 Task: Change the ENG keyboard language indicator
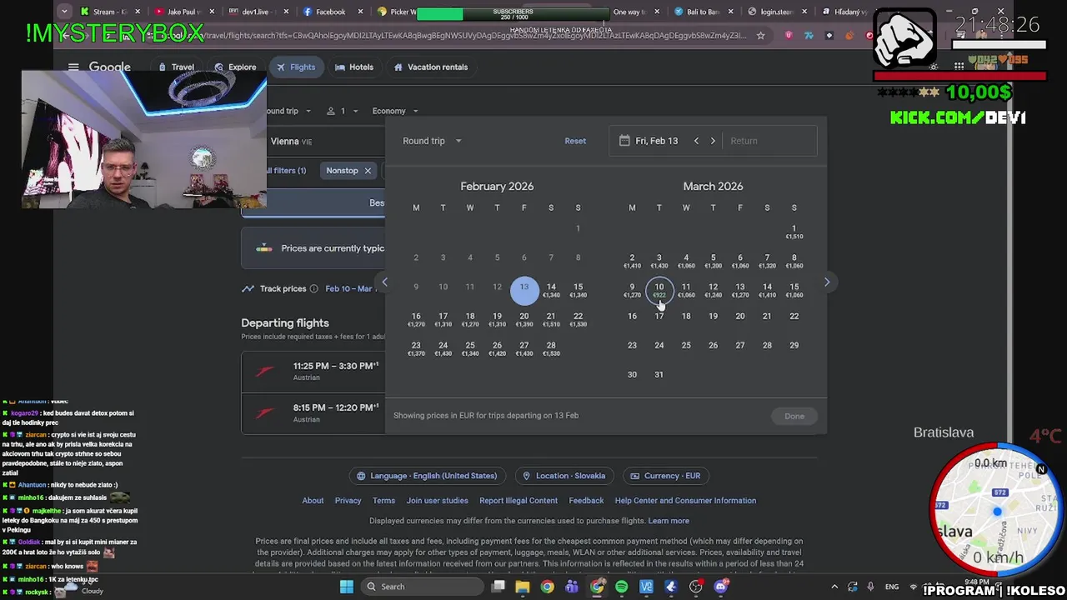(892, 587)
